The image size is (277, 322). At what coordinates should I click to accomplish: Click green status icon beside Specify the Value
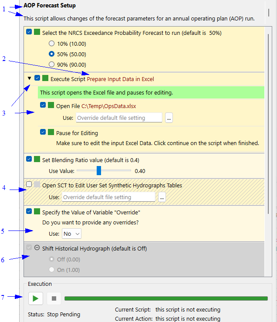[37, 212]
